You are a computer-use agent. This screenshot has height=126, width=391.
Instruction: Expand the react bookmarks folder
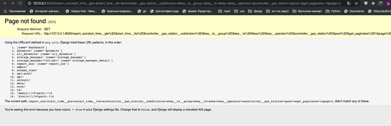(x=224, y=11)
